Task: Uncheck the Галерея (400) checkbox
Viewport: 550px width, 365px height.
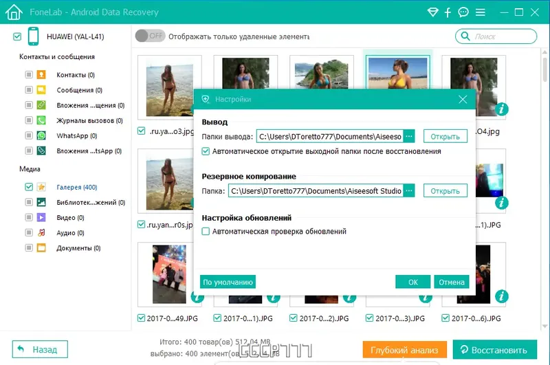Action: [x=29, y=187]
